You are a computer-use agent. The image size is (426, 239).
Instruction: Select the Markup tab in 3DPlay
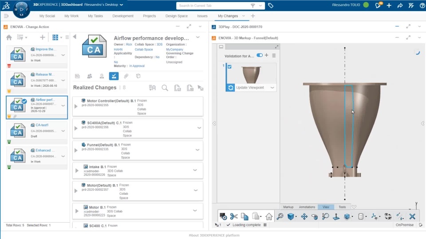coord(288,207)
